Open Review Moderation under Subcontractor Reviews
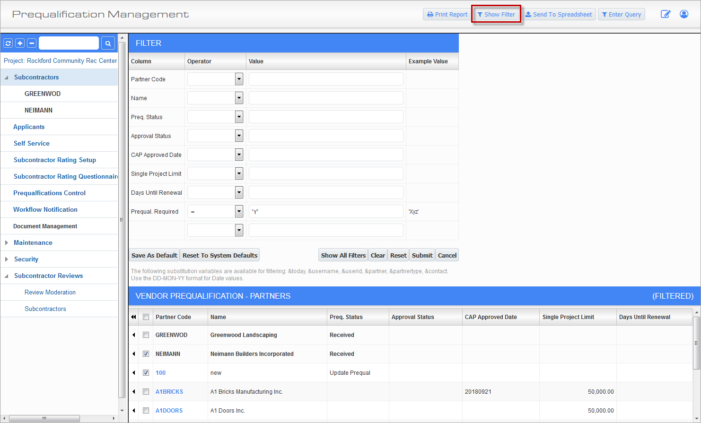Viewport: 701px width, 423px height. pyautogui.click(x=50, y=292)
